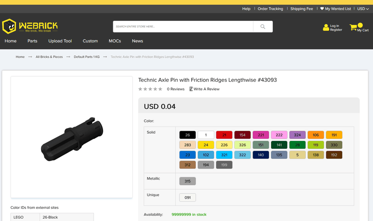Select dark red color swatch 154
The image size is (373, 221).
pyautogui.click(x=242, y=135)
